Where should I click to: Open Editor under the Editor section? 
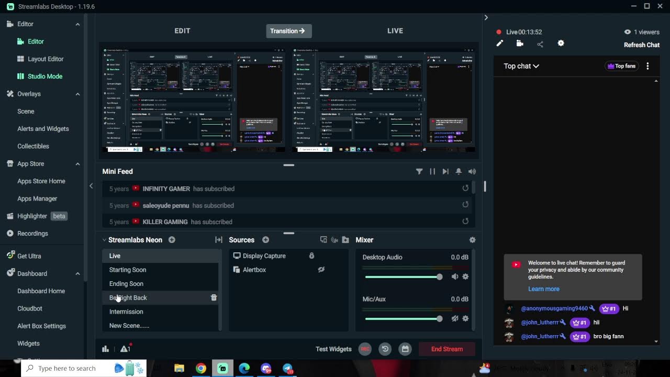tap(36, 41)
